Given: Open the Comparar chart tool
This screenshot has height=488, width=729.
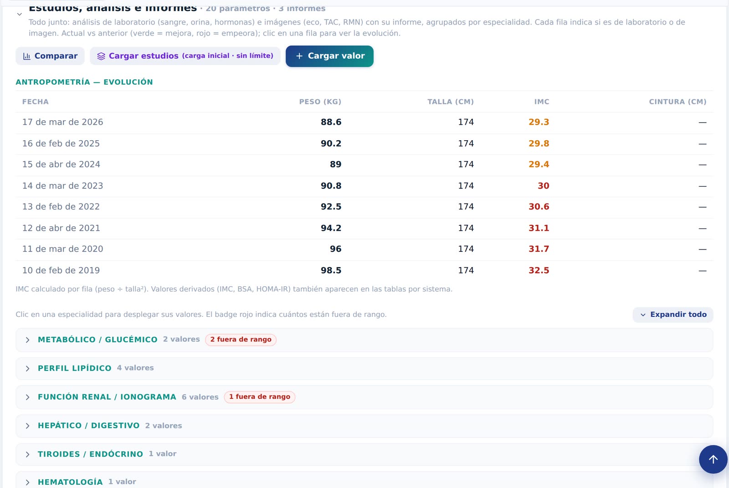Looking at the screenshot, I should coord(50,56).
